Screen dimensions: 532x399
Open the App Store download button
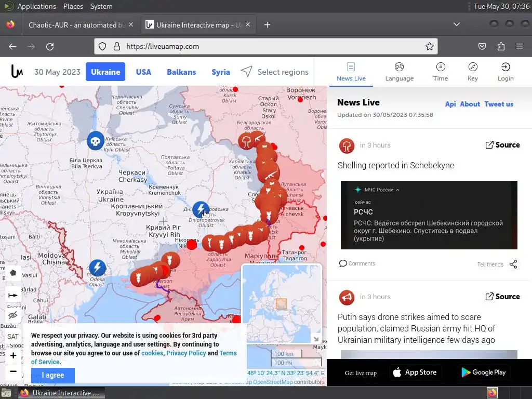click(415, 373)
